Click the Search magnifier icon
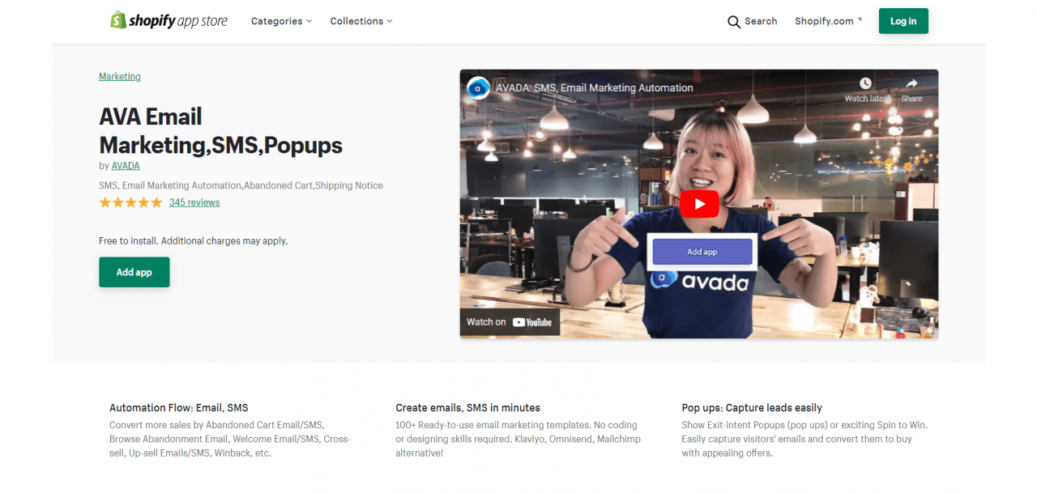The image size is (1037, 493). [734, 22]
